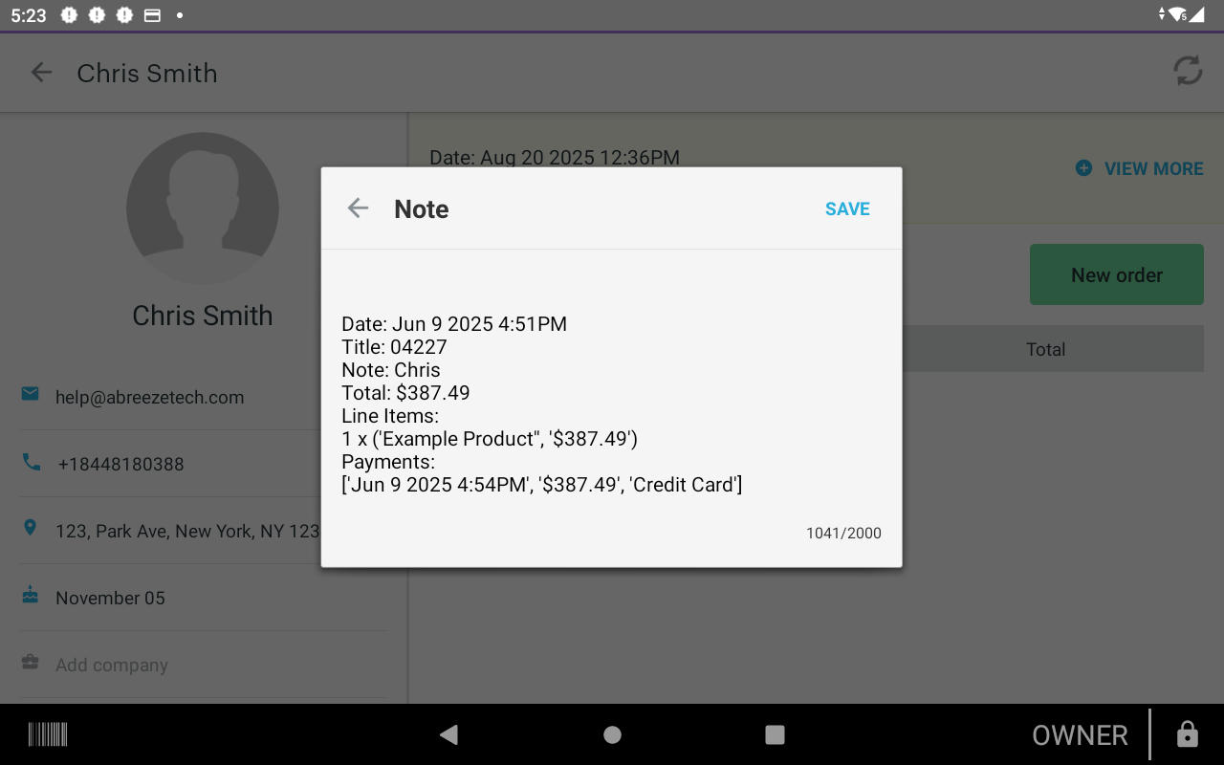Open email help@abreezetech.com
The image size is (1224, 765).
click(x=150, y=398)
